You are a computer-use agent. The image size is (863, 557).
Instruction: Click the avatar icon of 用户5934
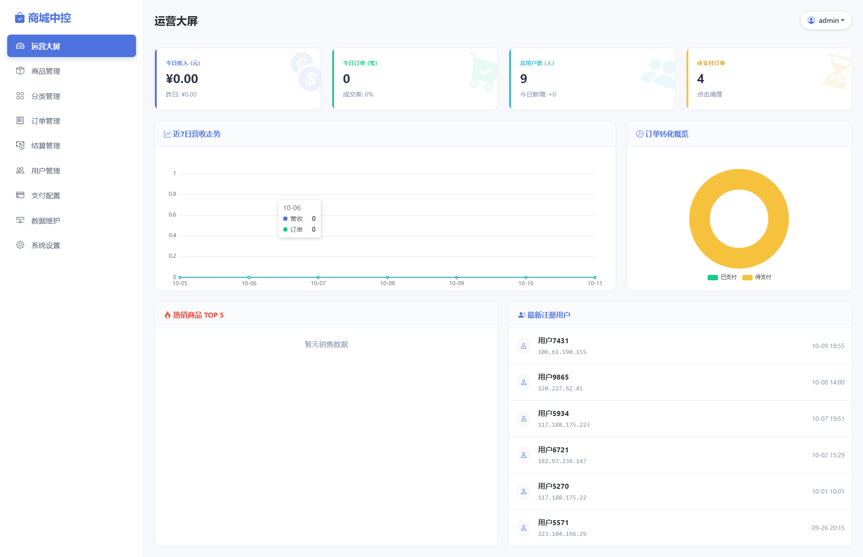(x=524, y=419)
